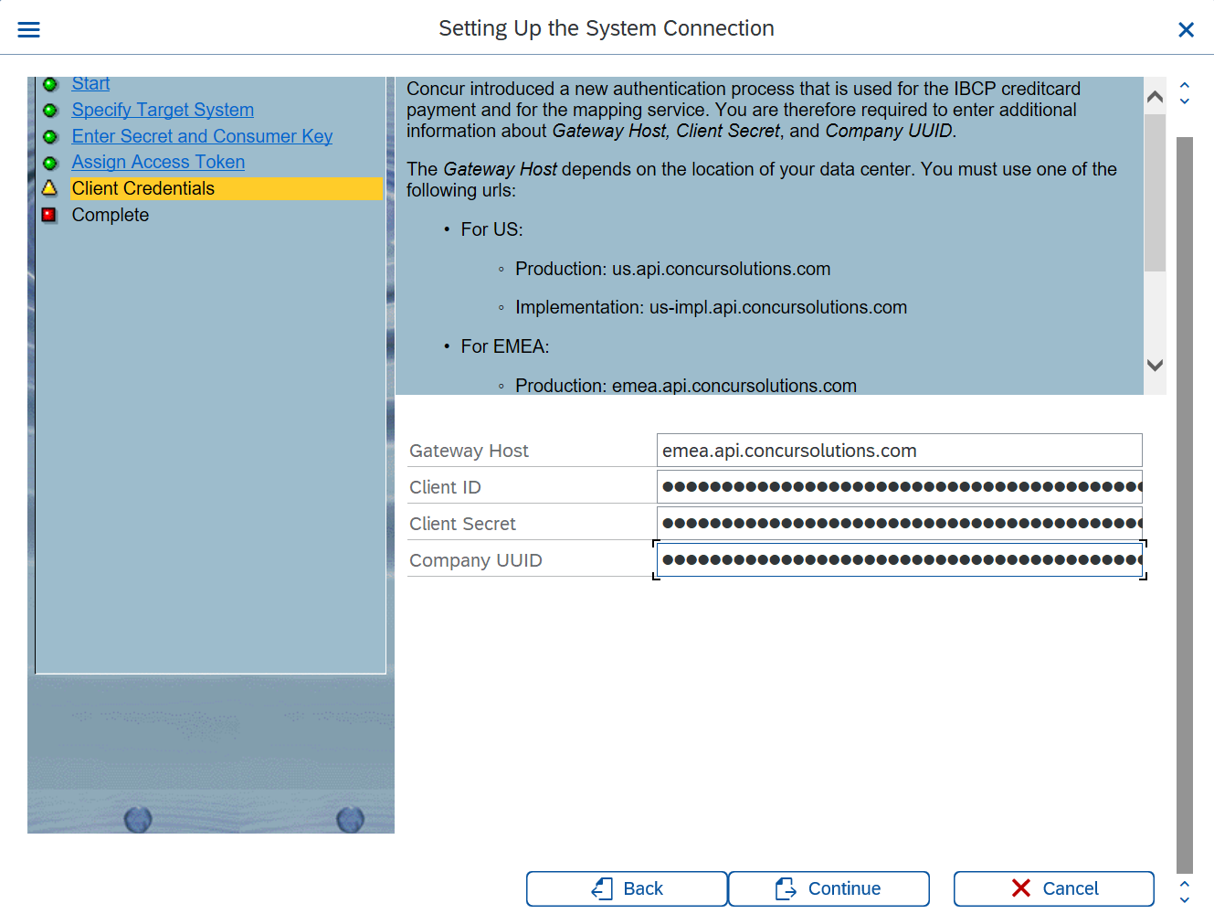Click yellow warning triangle for Client Credentials
1214x914 pixels.
tap(50, 188)
